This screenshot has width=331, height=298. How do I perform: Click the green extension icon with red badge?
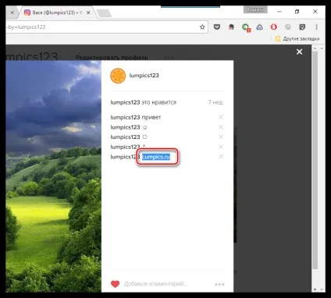click(246, 27)
